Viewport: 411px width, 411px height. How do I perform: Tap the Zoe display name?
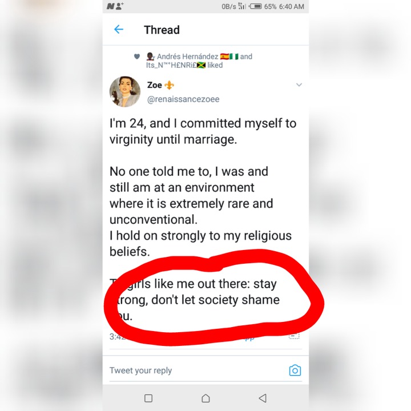[x=154, y=85]
